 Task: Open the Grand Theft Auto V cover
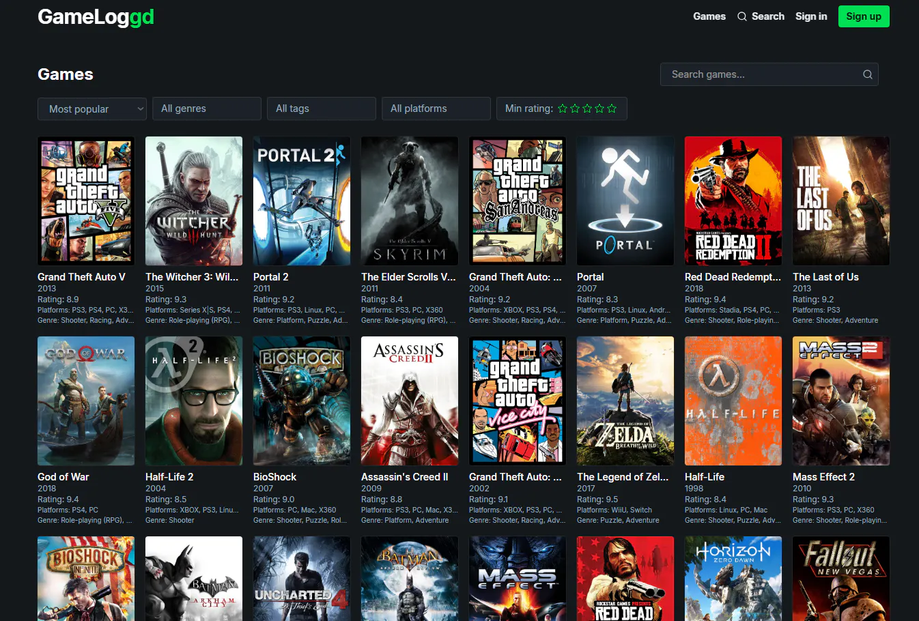click(86, 201)
